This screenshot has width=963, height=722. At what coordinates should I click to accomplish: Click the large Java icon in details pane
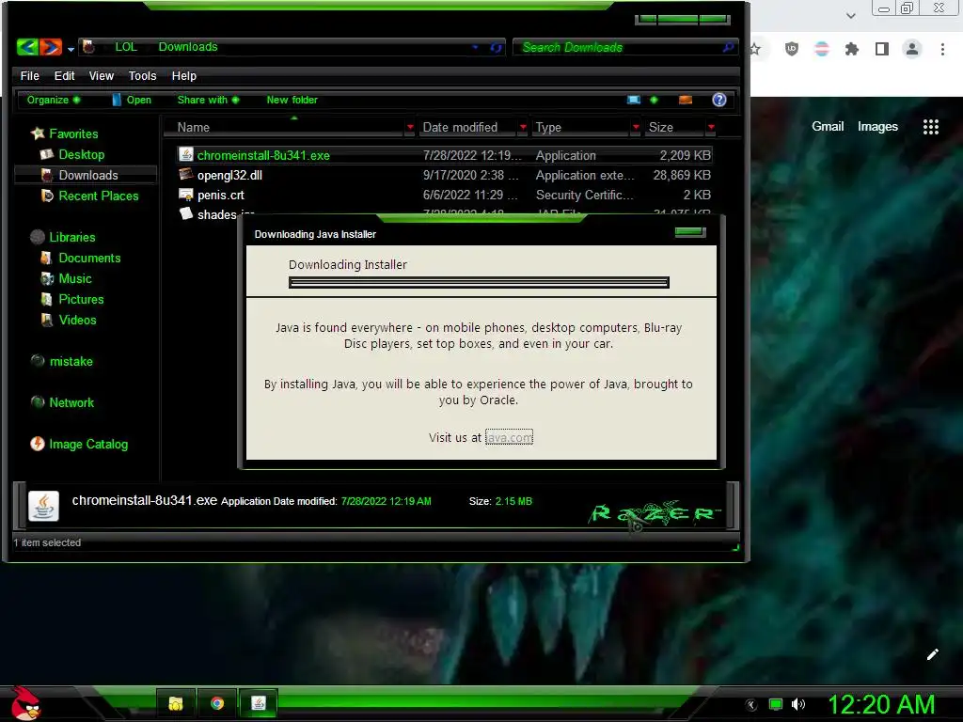point(43,507)
